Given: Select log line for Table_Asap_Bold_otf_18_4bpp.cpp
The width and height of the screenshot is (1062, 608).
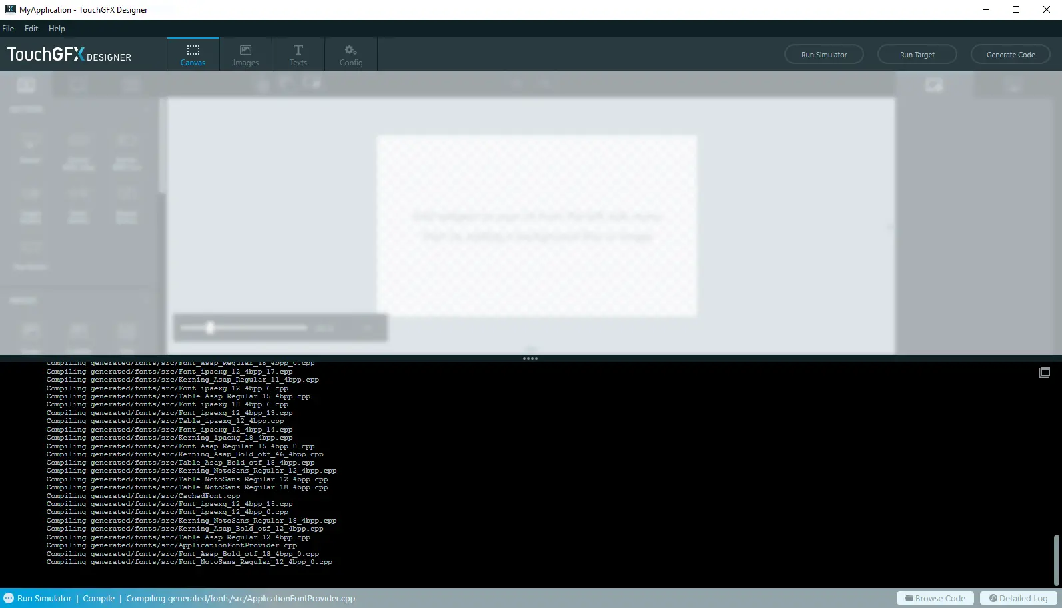Looking at the screenshot, I should [x=181, y=463].
